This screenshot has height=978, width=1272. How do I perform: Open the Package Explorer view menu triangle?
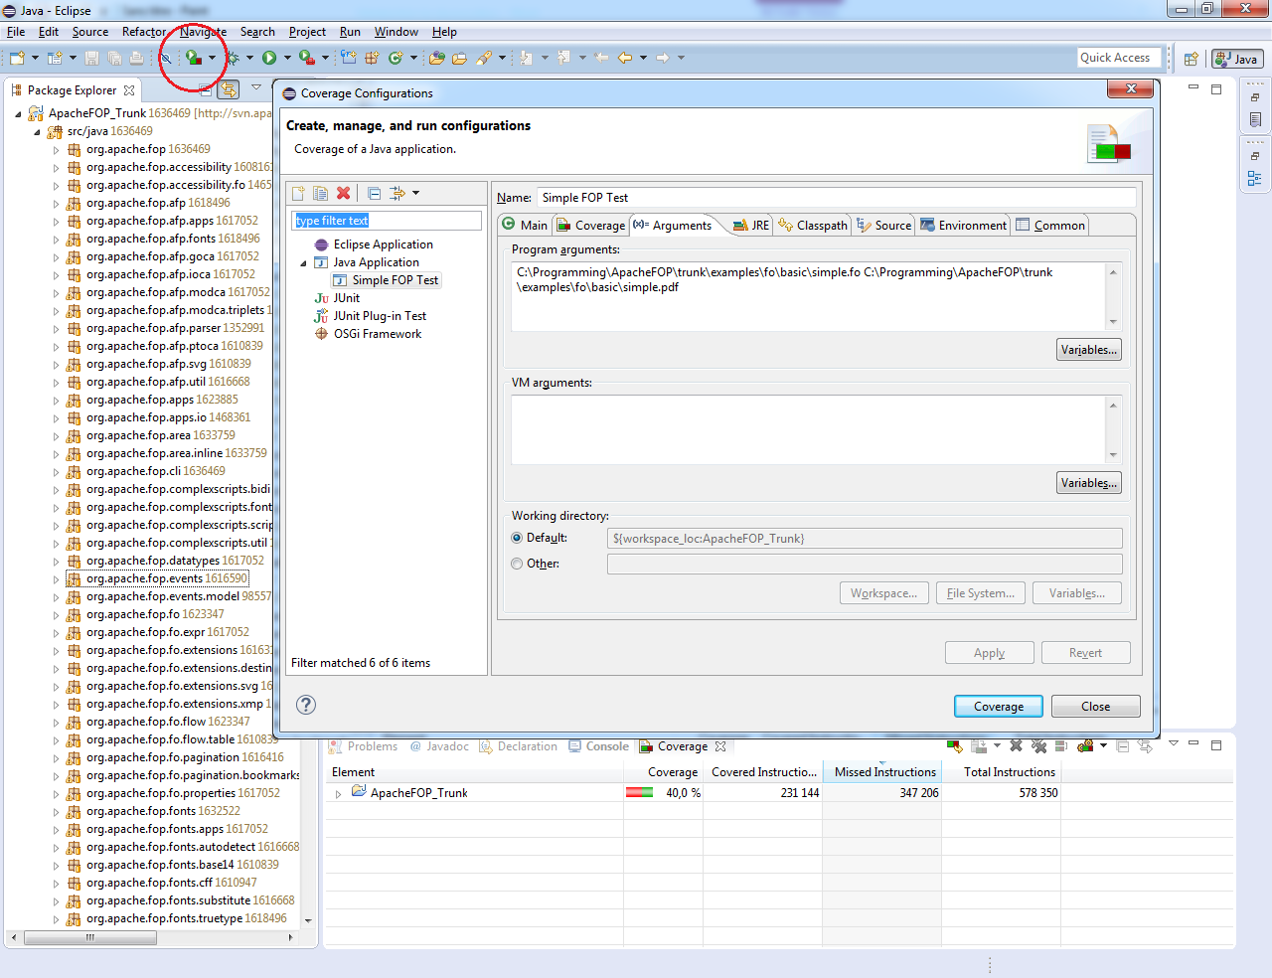(x=255, y=87)
